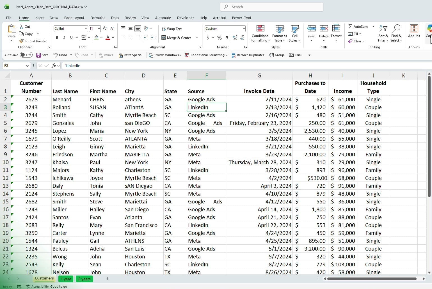This screenshot has width=432, height=289.
Task: Toggle bold formatting
Action: coord(57,37)
